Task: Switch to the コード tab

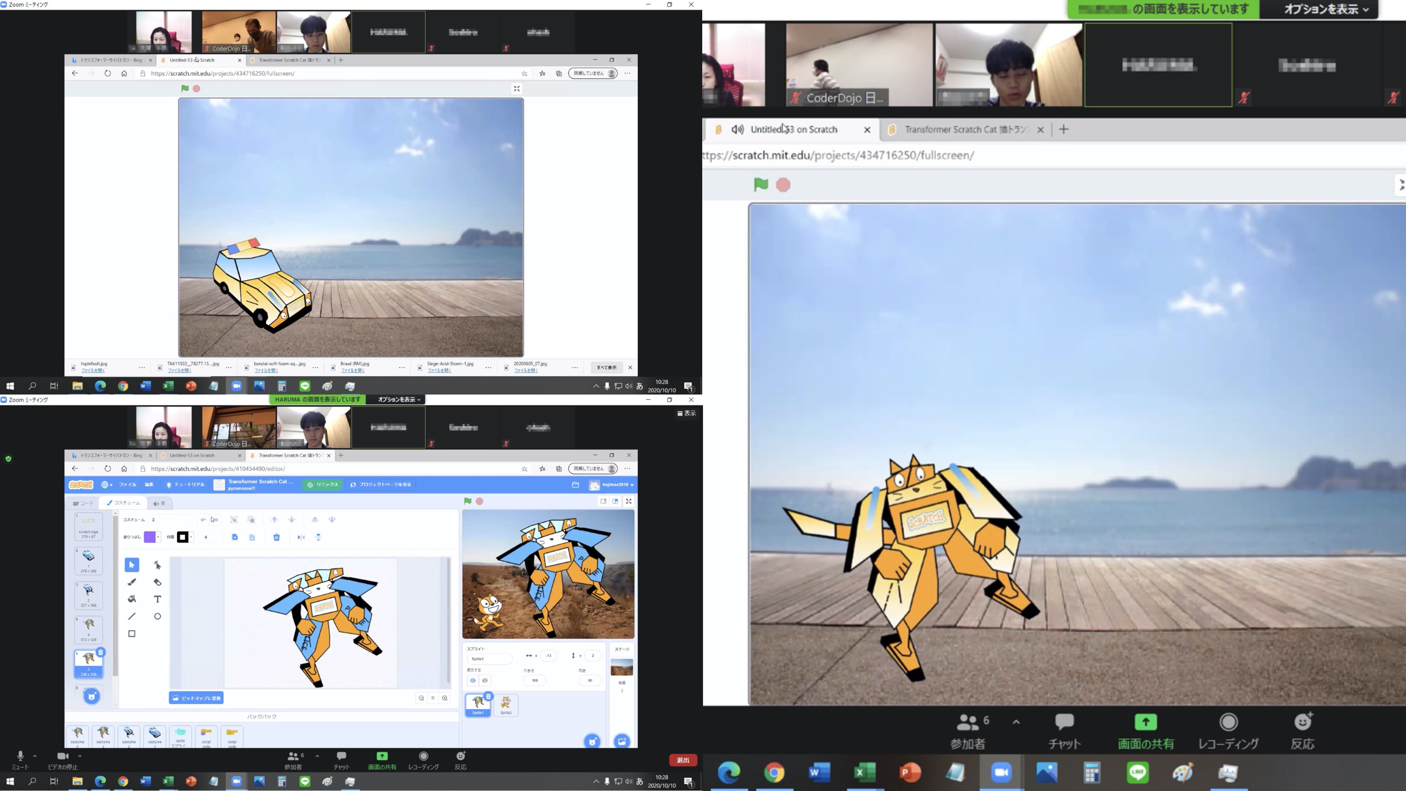Action: [x=84, y=504]
